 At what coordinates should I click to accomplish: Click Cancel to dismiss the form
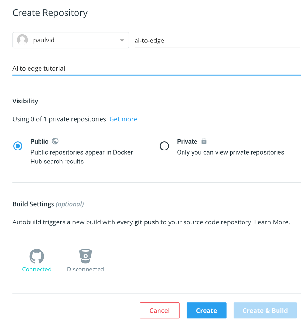(x=160, y=310)
